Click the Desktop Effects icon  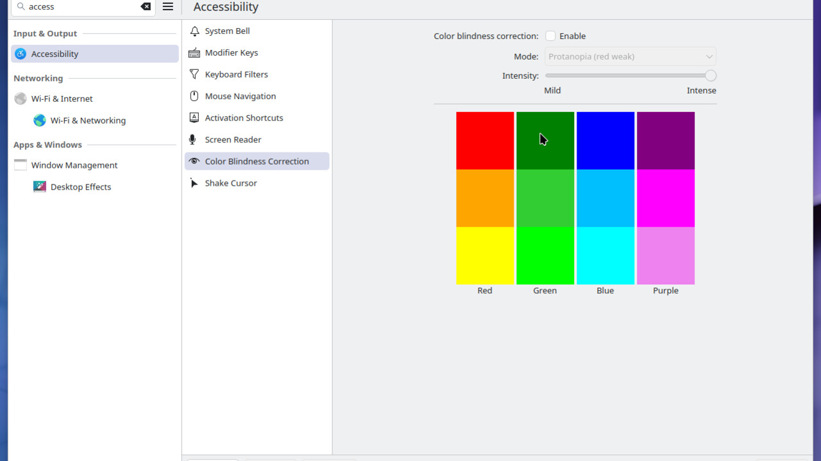40,187
